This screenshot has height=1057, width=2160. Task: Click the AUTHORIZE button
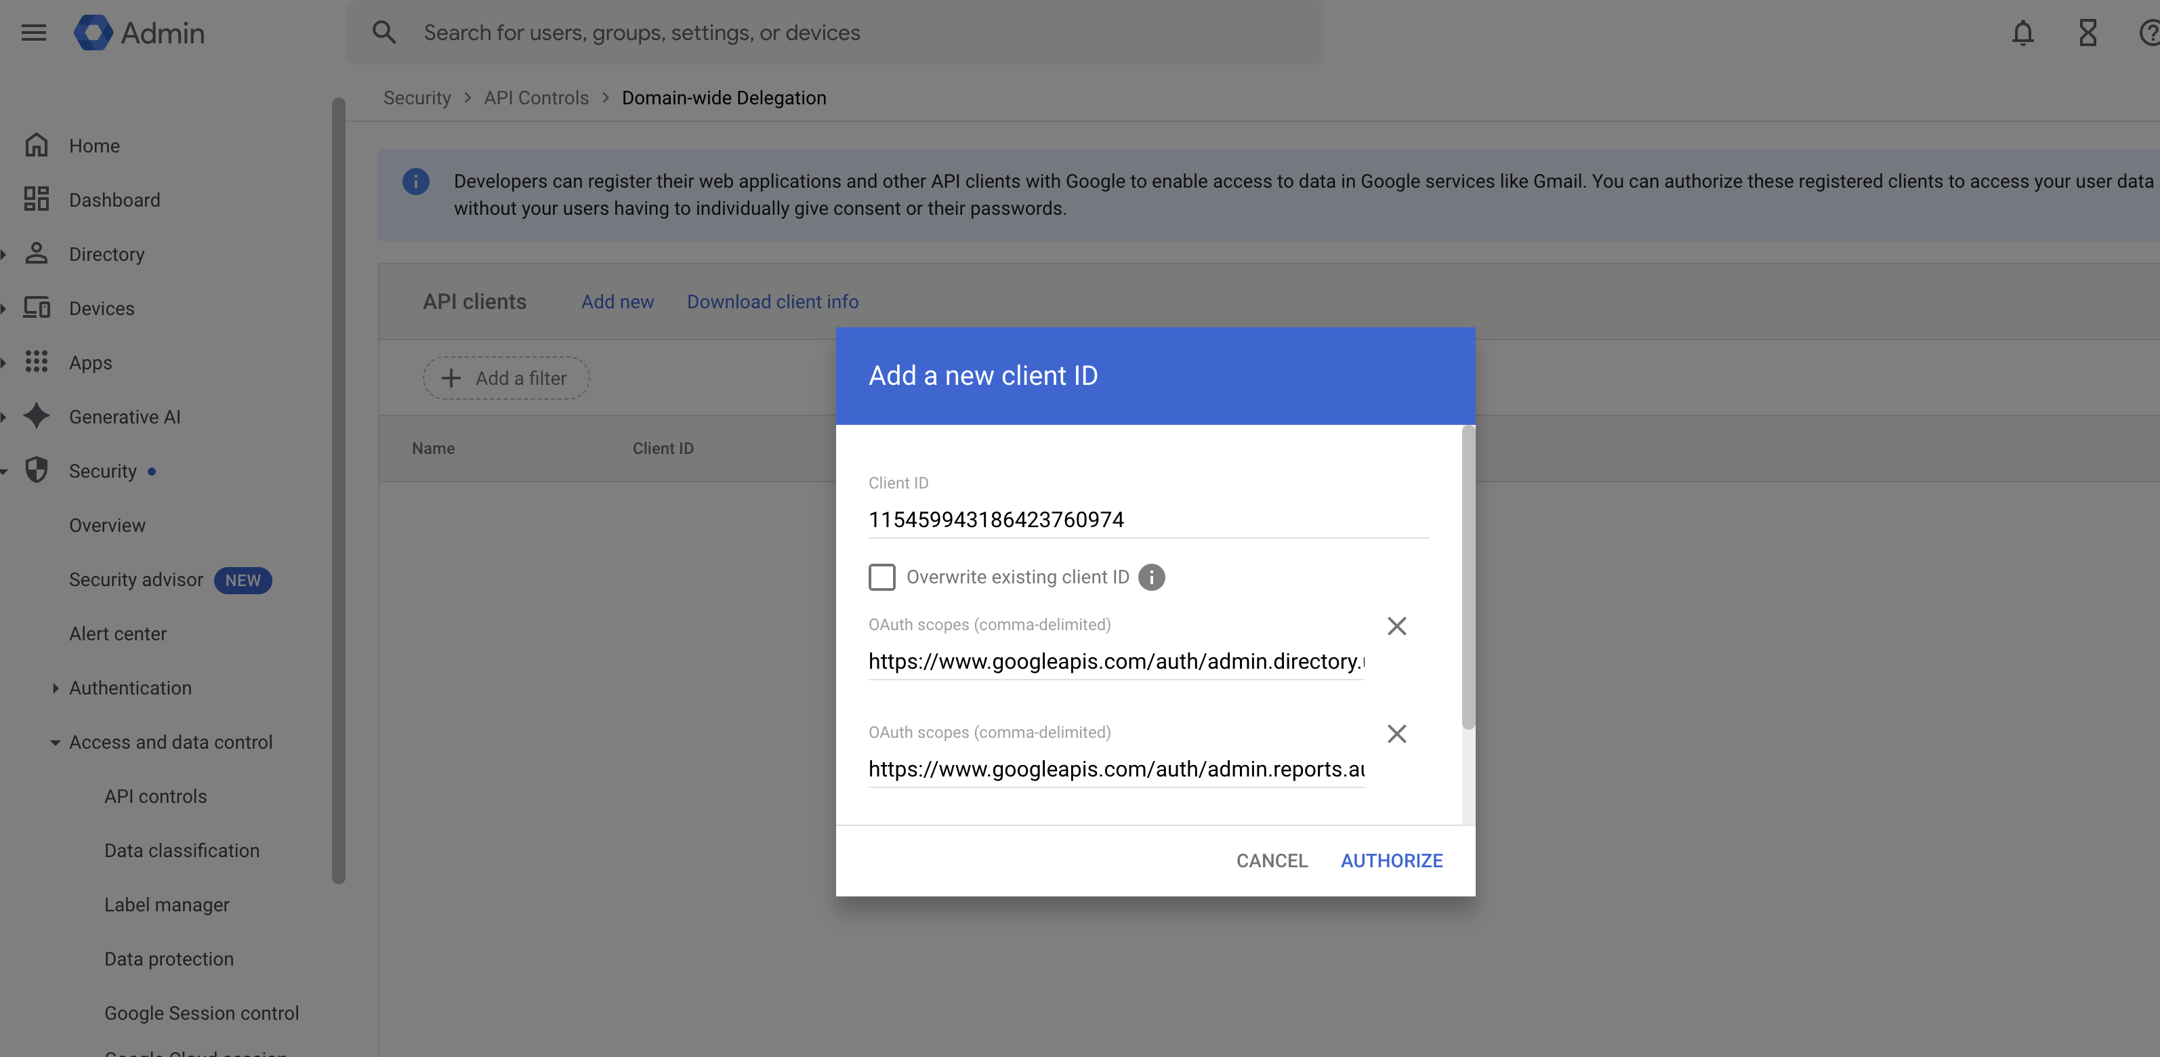coord(1391,861)
